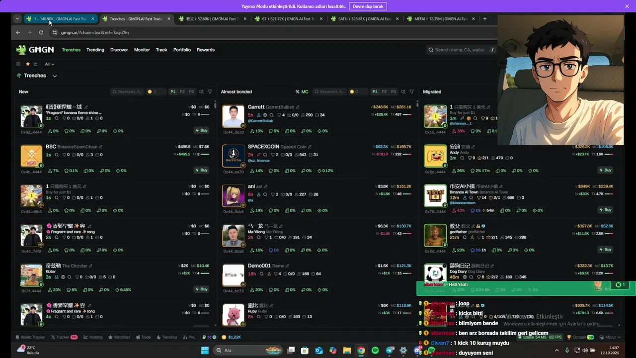The width and height of the screenshot is (636, 358).
Task: Click the keyword filter in Almost bonded column
Action: point(330,91)
